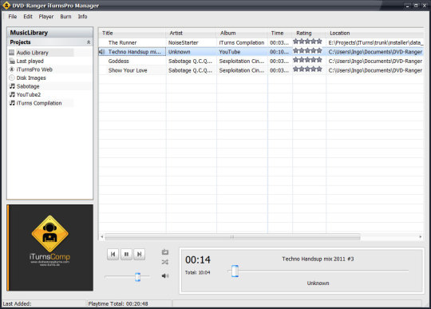431x309 pixels.
Task: Open the YouTube2 playlist
Action: click(28, 94)
